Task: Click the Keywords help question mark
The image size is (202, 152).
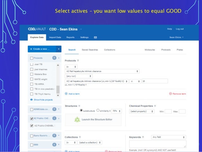Action: point(143,137)
